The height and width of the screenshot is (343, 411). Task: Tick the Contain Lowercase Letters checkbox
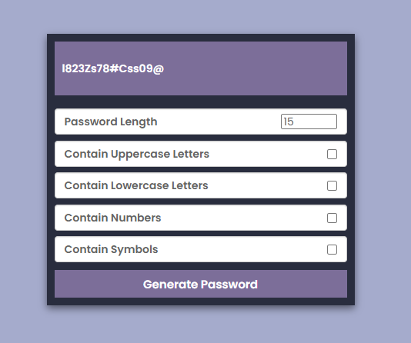(332, 185)
